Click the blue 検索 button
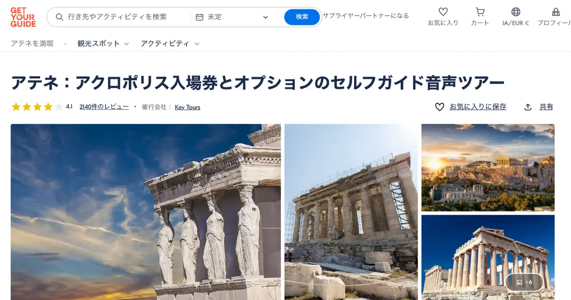This screenshot has width=571, height=300. (x=302, y=17)
